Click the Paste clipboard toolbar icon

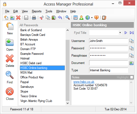[54, 18]
